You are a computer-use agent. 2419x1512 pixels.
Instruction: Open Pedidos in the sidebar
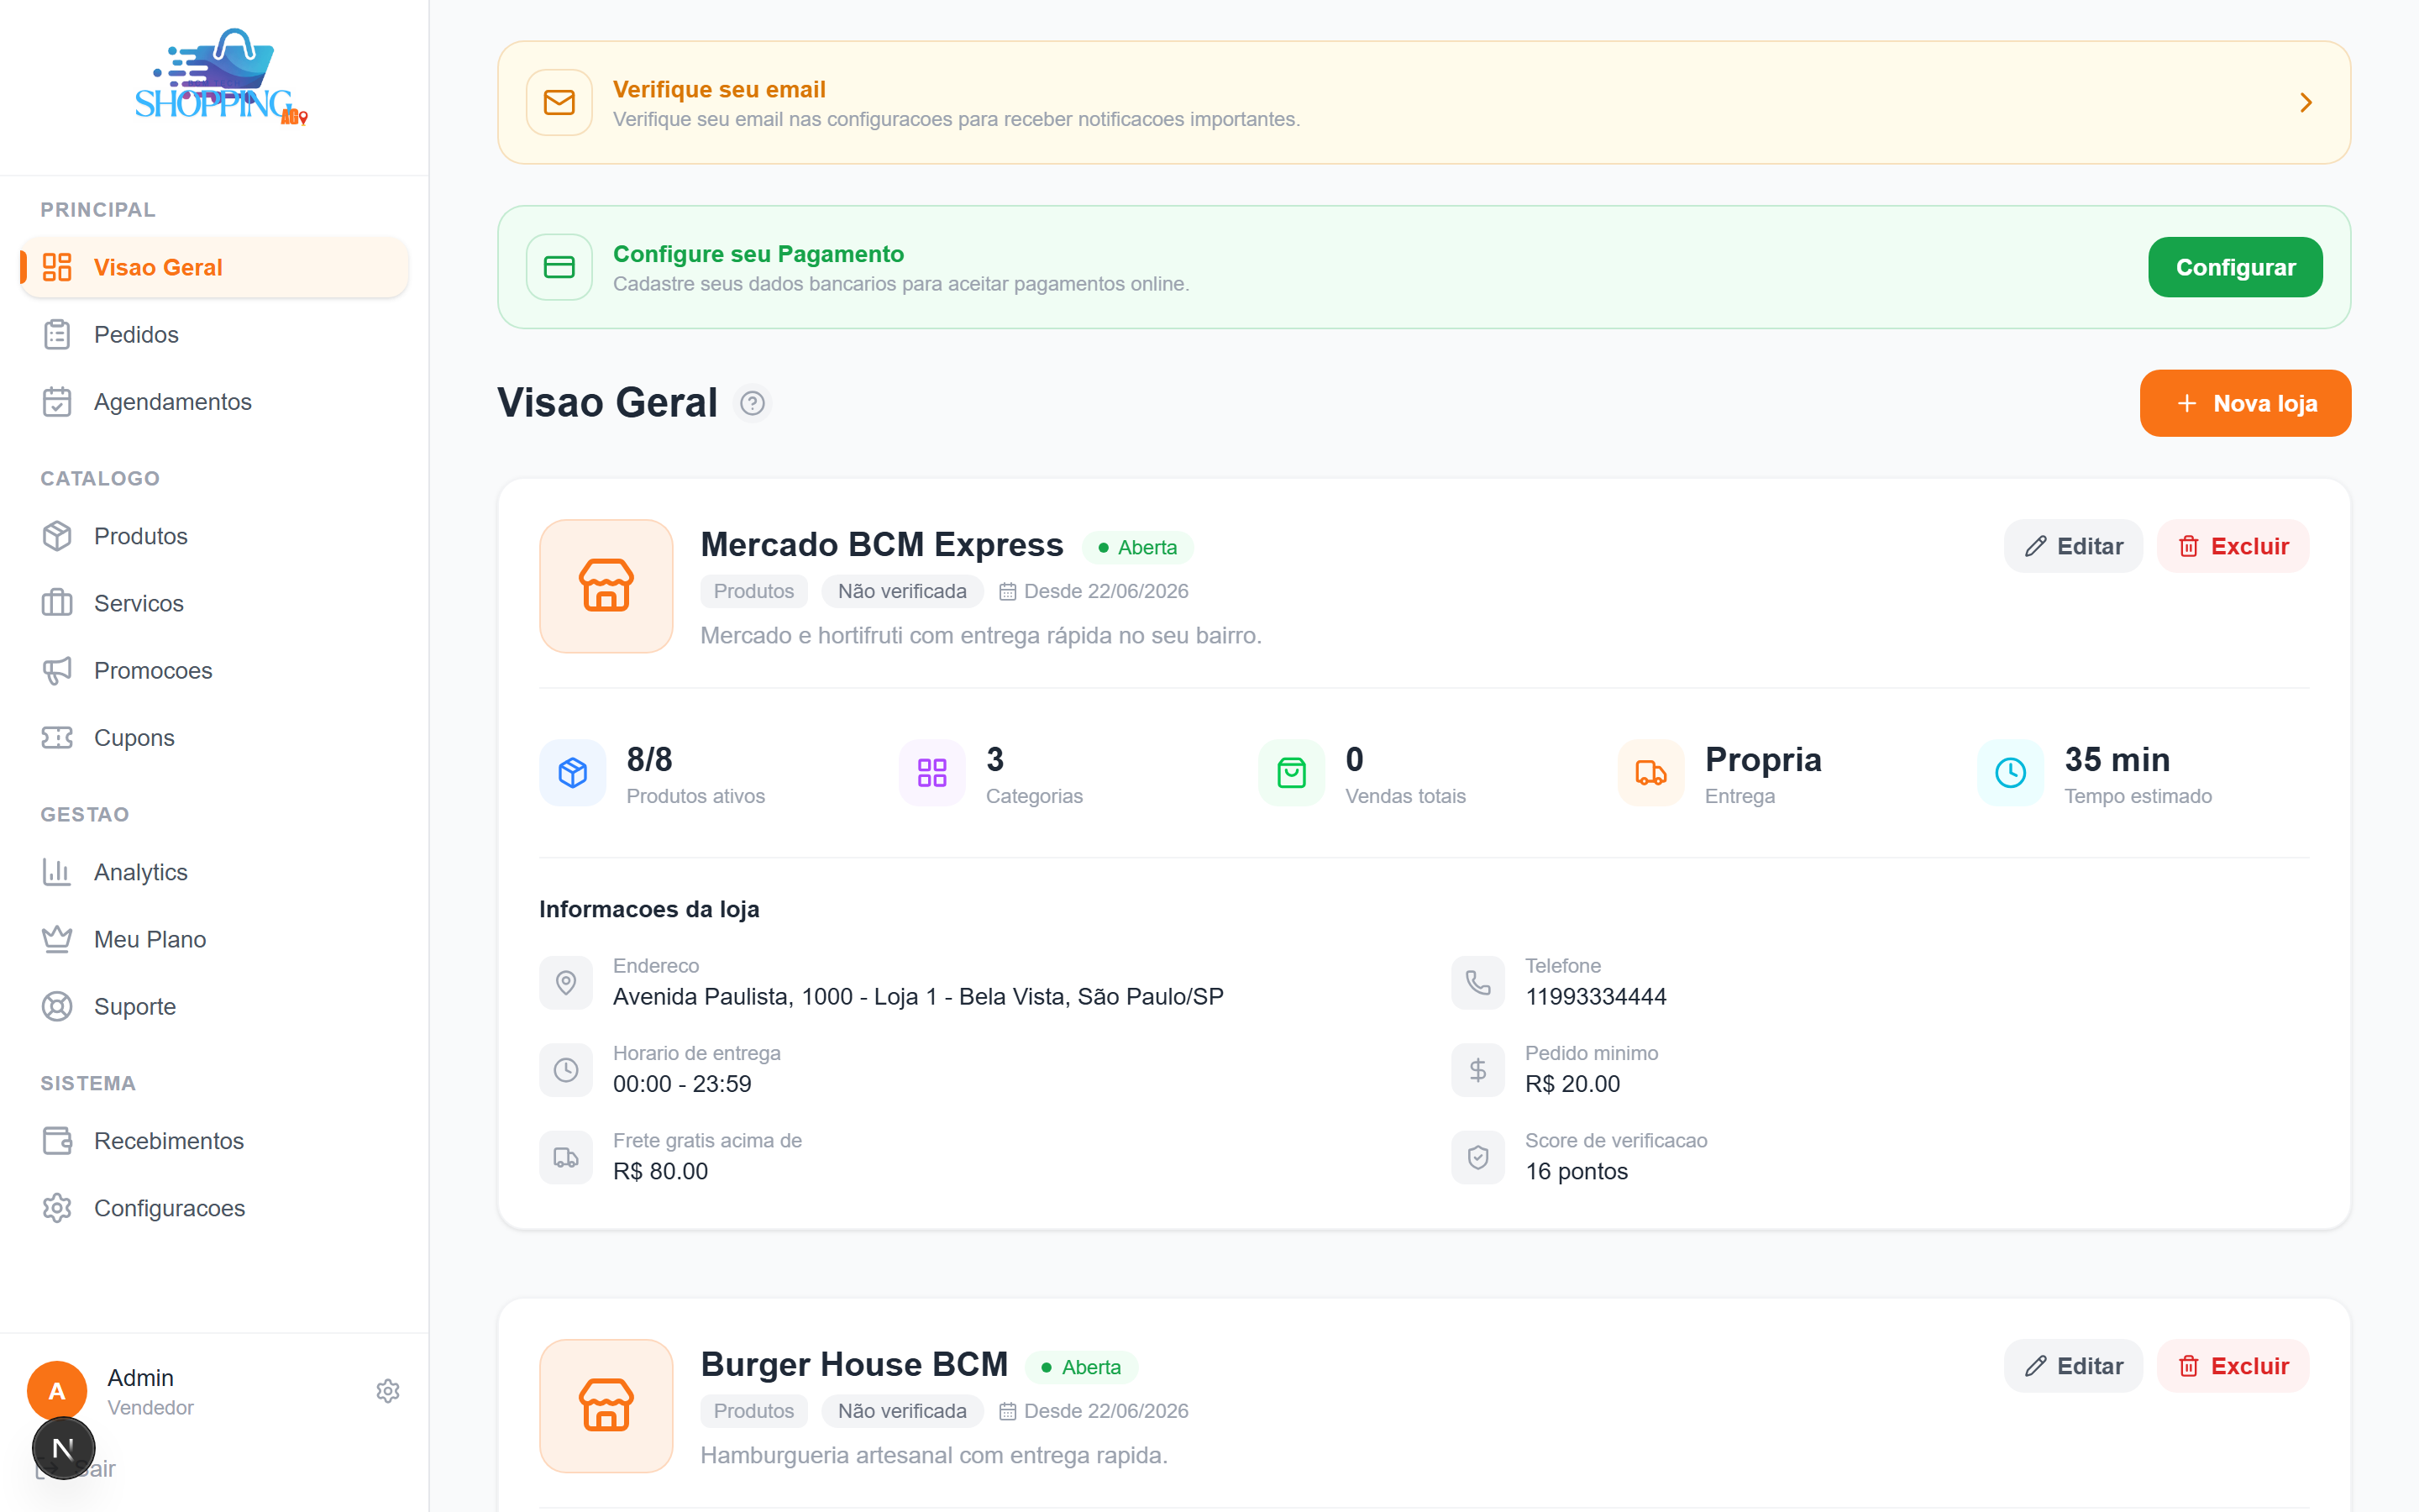[215, 335]
